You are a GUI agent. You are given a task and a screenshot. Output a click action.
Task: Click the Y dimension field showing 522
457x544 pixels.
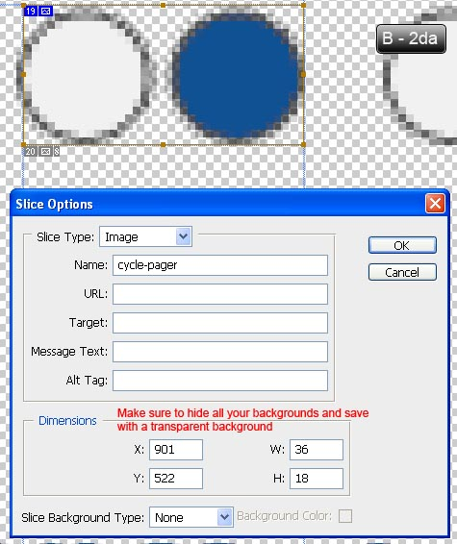click(x=176, y=479)
